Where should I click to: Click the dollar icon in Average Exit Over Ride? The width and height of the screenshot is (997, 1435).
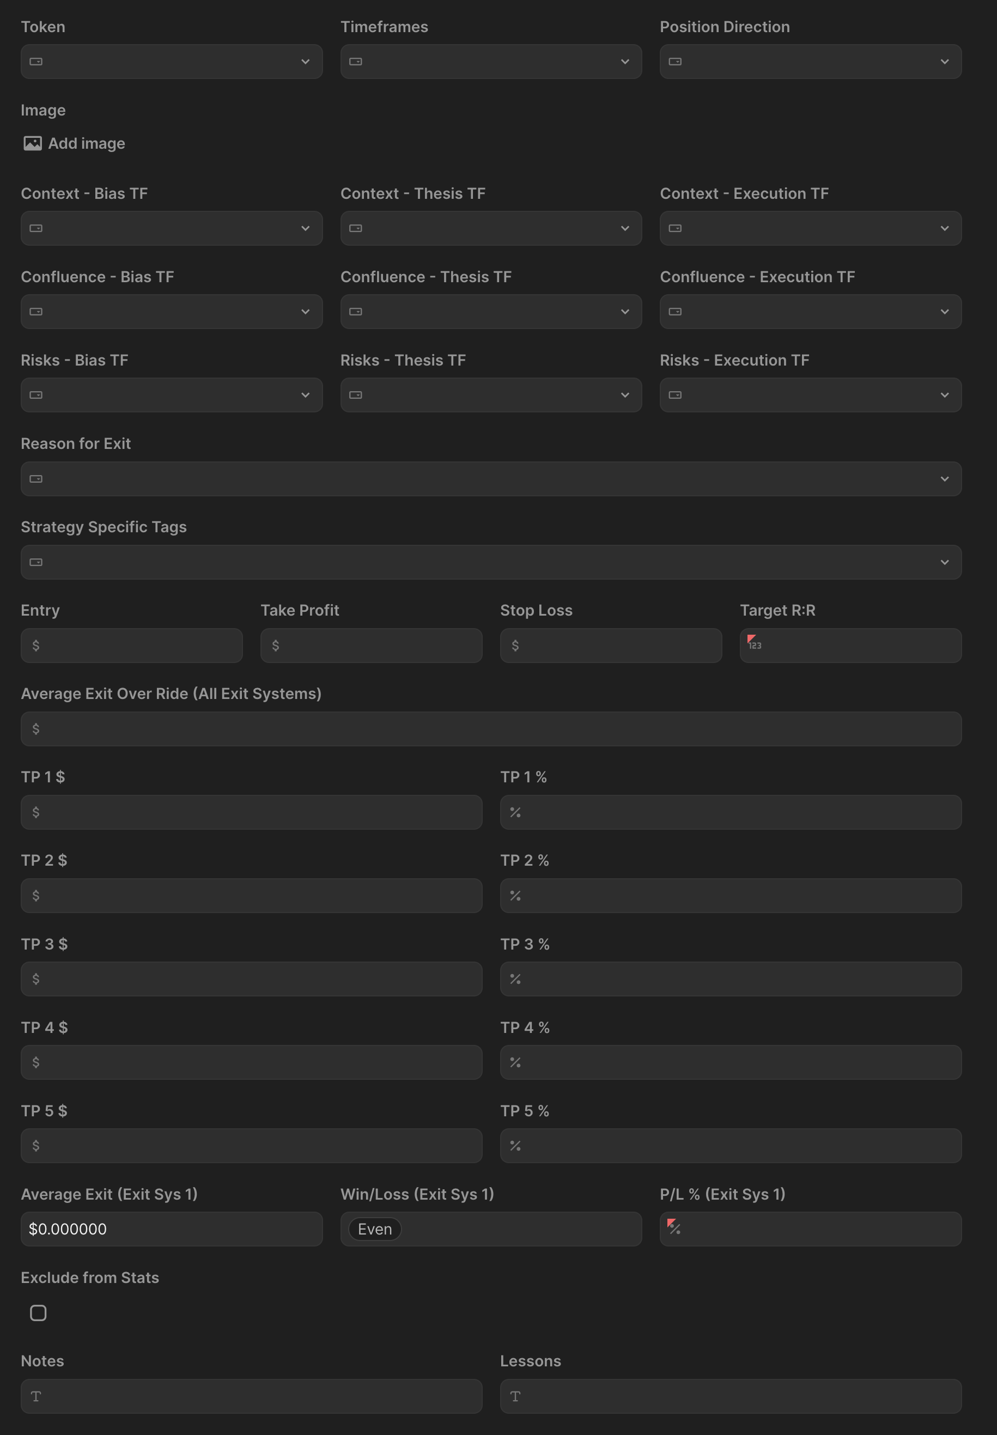coord(37,728)
